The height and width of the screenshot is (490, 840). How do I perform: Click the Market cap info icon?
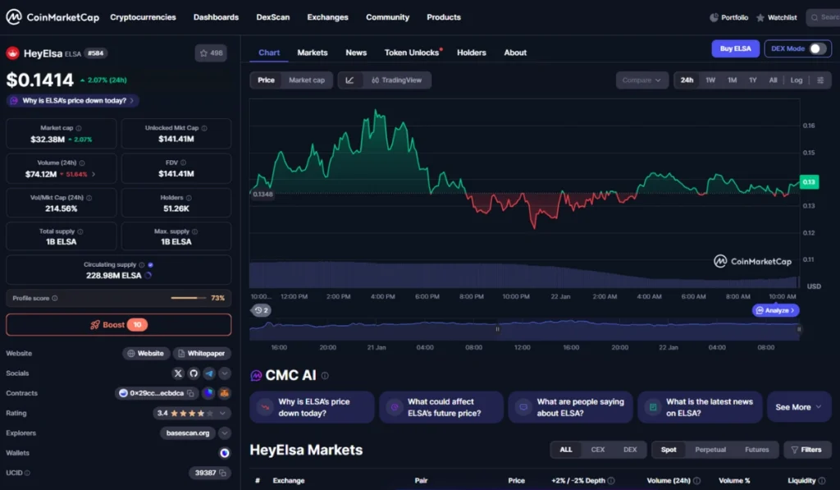pos(79,128)
